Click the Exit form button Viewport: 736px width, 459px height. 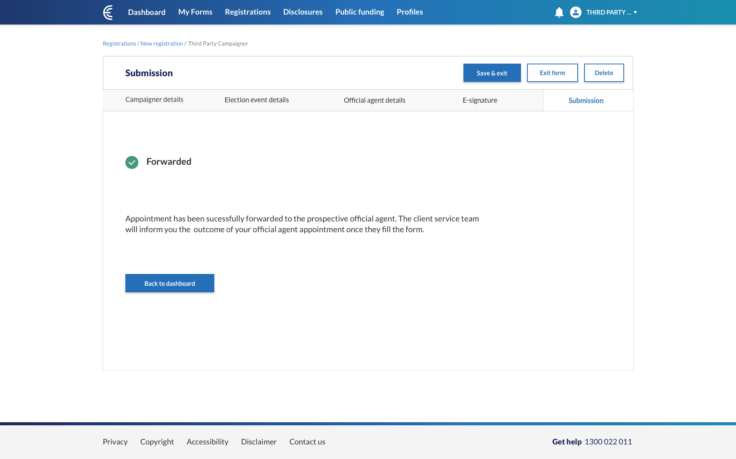pyautogui.click(x=552, y=73)
